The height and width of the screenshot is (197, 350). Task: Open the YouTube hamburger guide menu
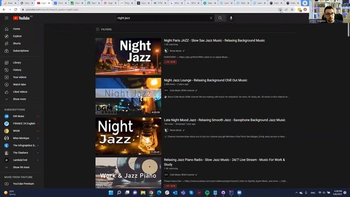click(x=7, y=18)
